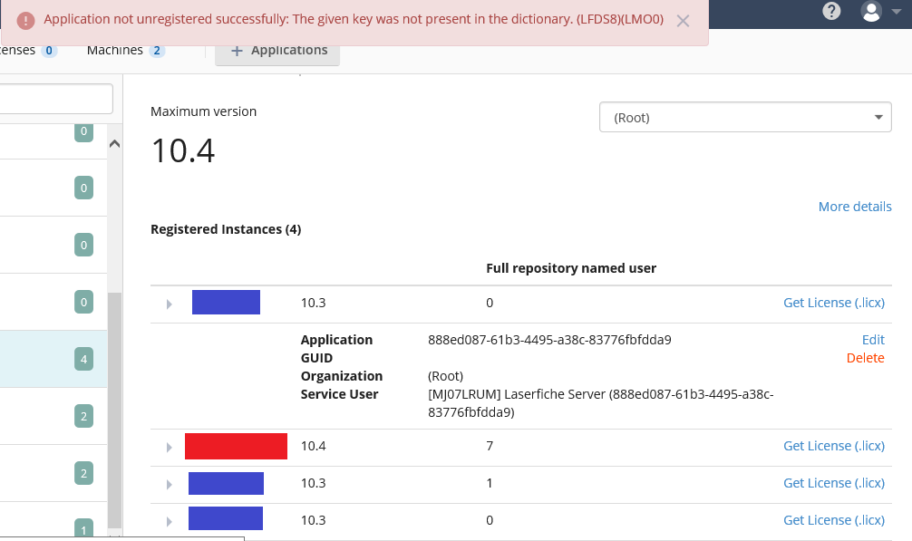Click Edit for the expanded instance
Viewport: 912px width, 541px height.
coord(873,340)
